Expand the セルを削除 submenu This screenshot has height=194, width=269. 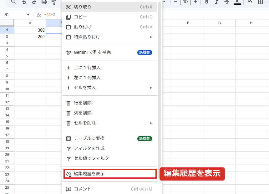pyautogui.click(x=109, y=123)
